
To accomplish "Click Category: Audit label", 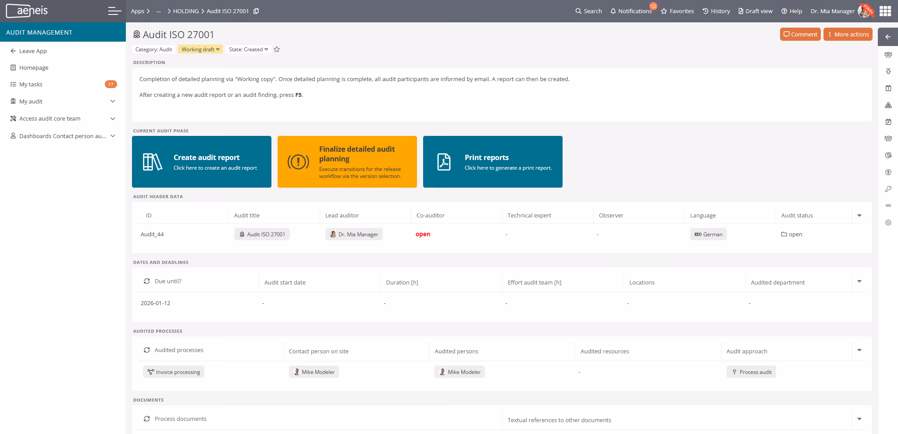I will (x=153, y=50).
